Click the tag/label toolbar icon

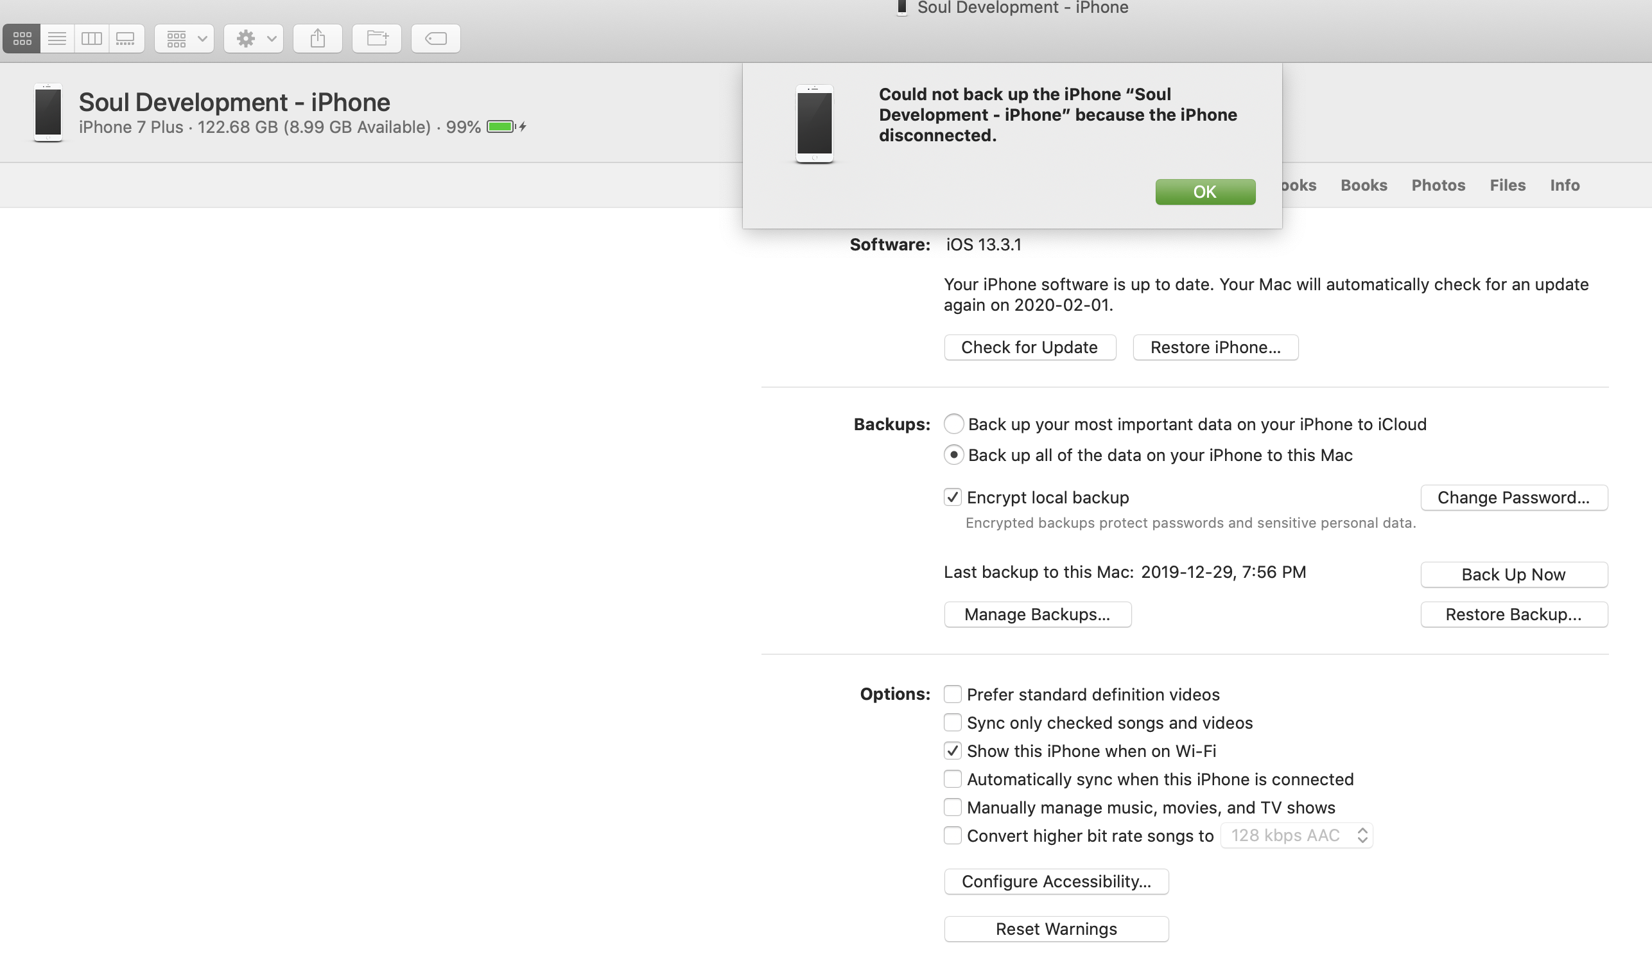435,39
